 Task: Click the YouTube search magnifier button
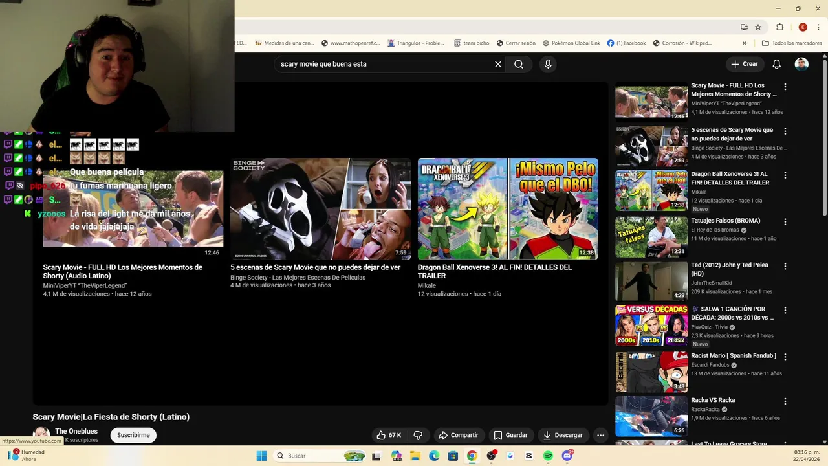click(x=519, y=64)
